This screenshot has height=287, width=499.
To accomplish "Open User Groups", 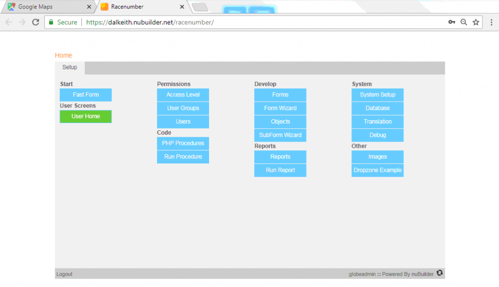I will [183, 108].
